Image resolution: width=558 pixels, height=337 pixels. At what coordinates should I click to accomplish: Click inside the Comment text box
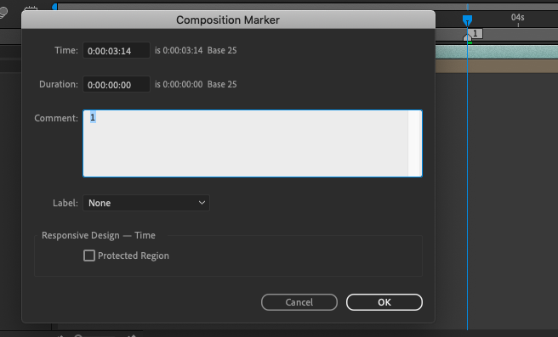point(246,143)
